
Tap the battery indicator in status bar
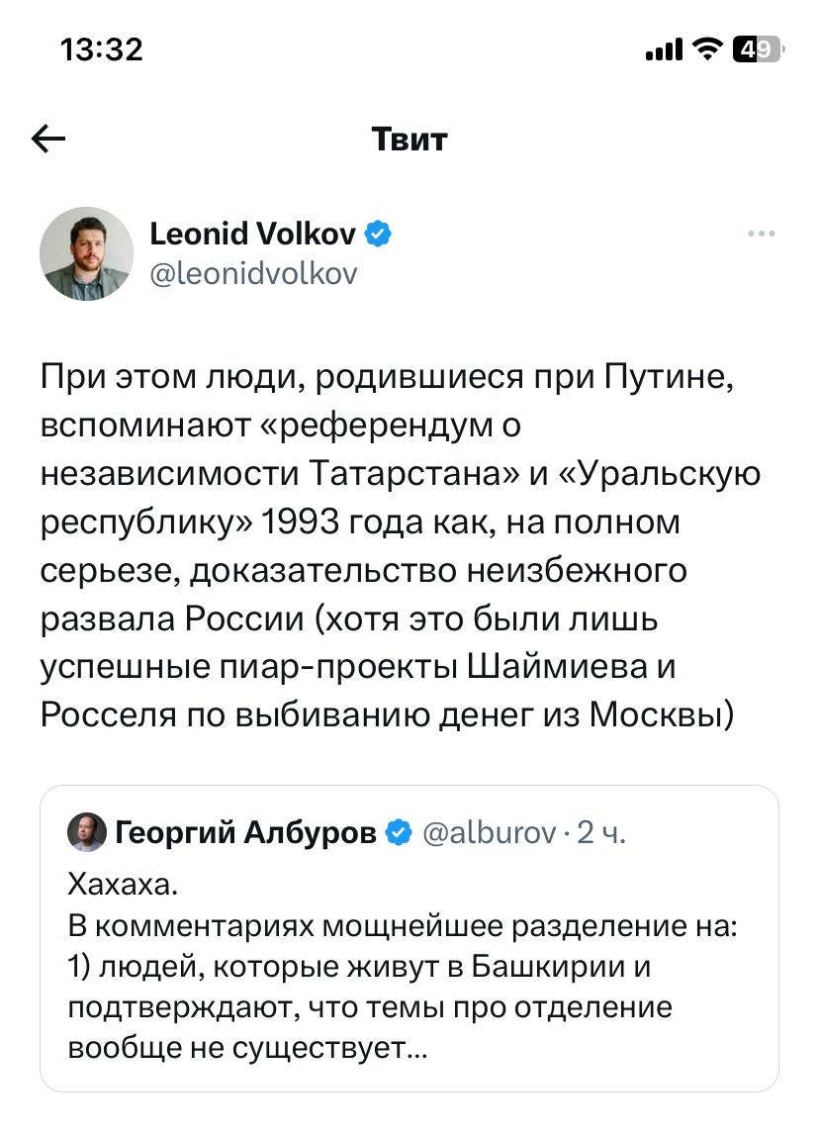click(757, 48)
